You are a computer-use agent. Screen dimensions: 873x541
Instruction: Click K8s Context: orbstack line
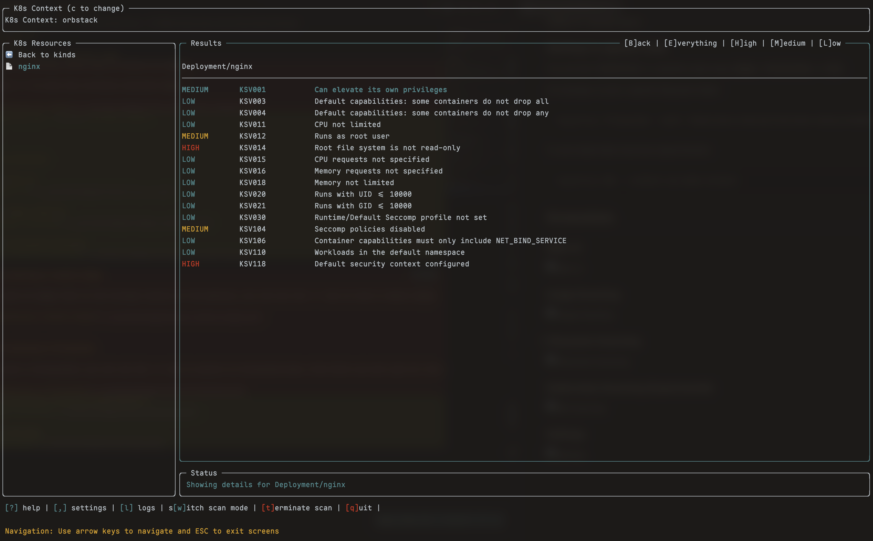[51, 20]
